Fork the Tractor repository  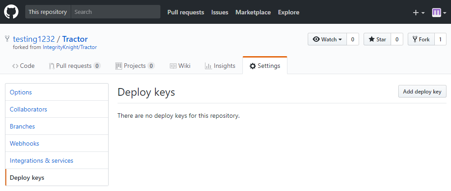coord(421,40)
